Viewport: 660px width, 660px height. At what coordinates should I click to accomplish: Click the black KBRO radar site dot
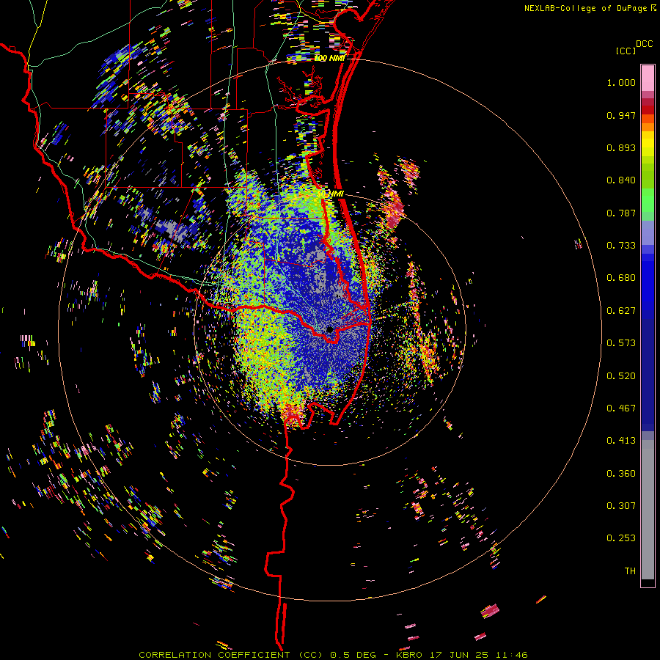(330, 329)
